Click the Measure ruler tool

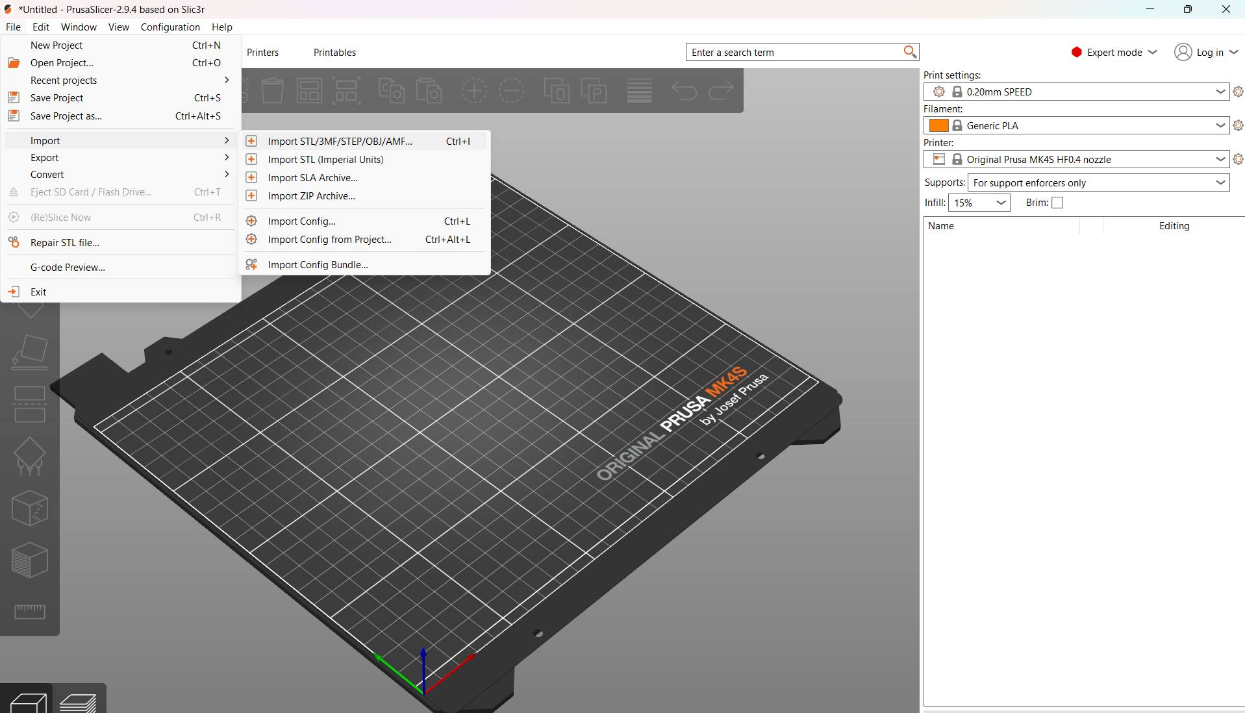(x=29, y=611)
